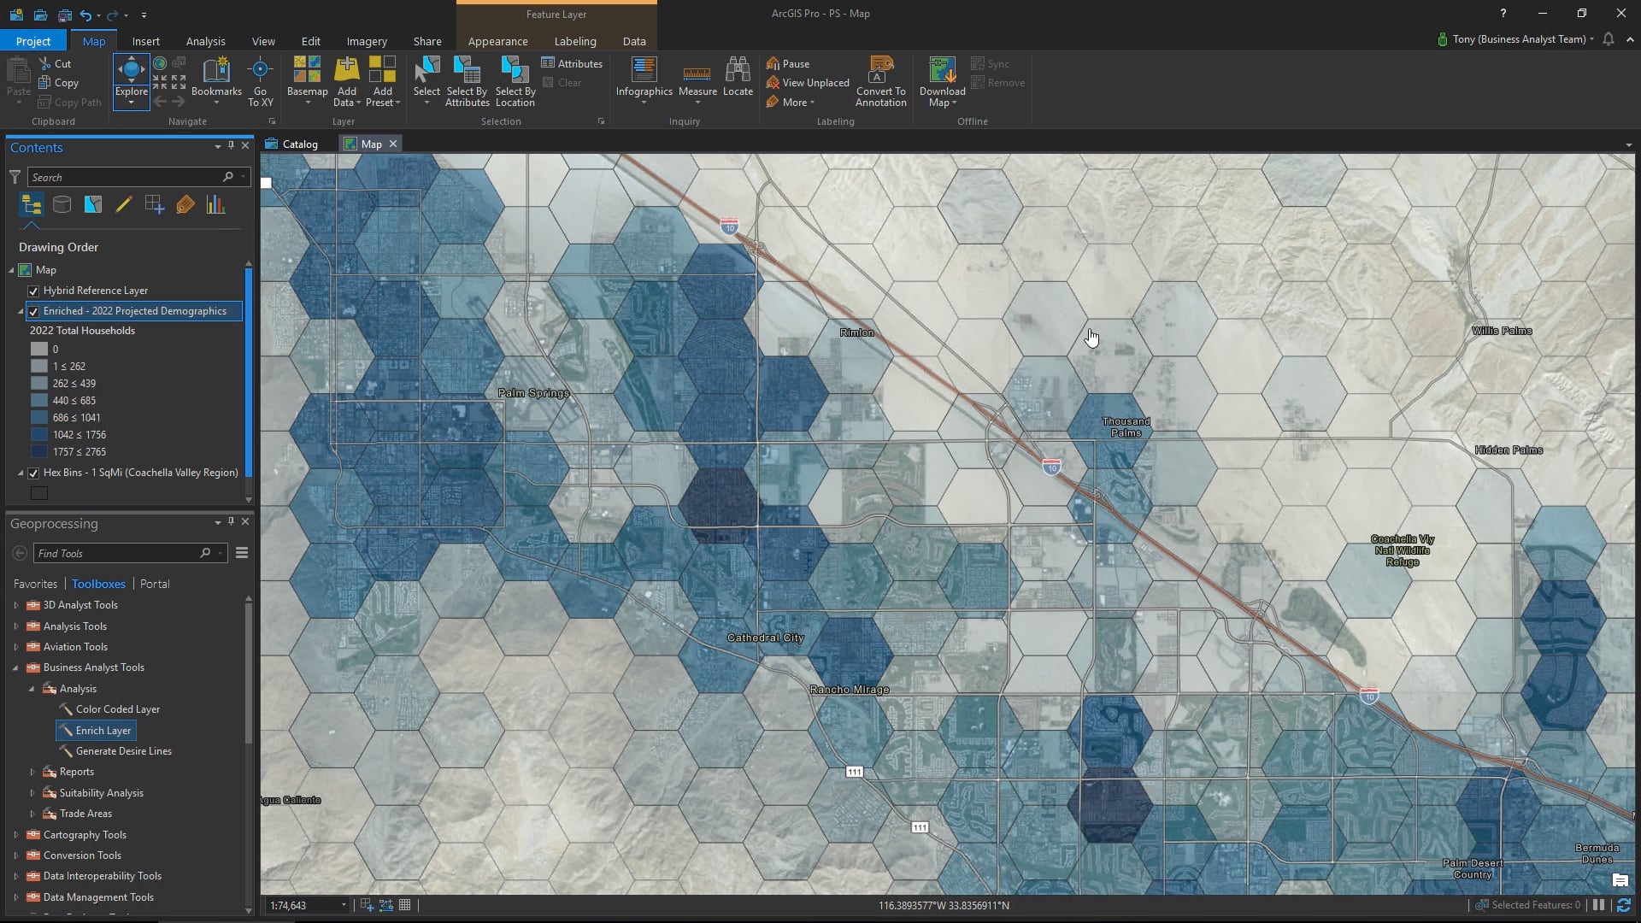Expand the Trade Areas toolset
This screenshot has width=1641, height=923.
point(32,814)
